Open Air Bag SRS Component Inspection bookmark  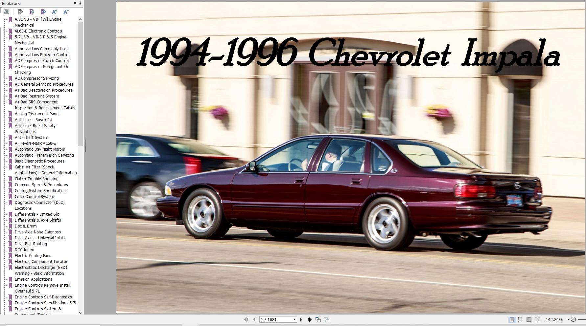[x=45, y=105]
